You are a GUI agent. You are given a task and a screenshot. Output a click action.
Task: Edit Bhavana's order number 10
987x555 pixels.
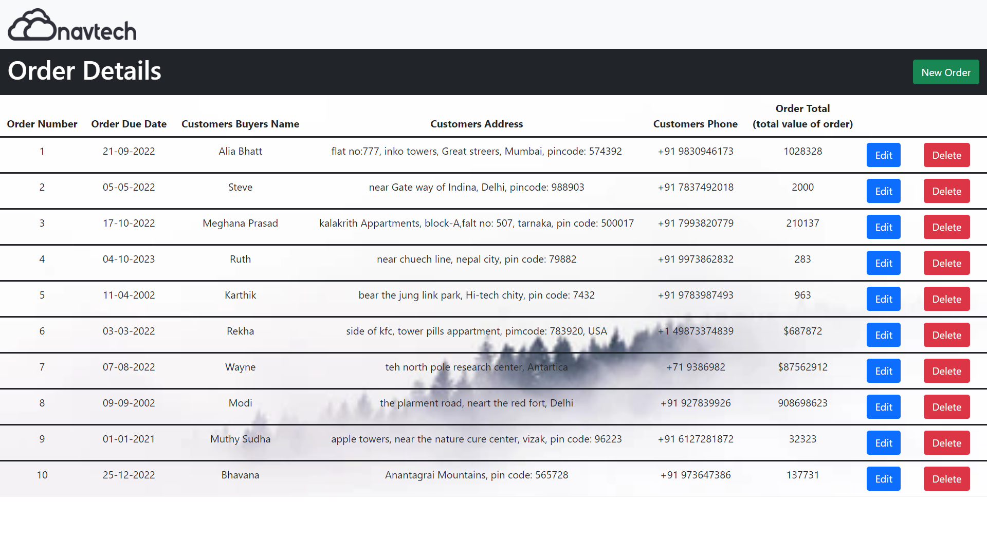(x=883, y=479)
